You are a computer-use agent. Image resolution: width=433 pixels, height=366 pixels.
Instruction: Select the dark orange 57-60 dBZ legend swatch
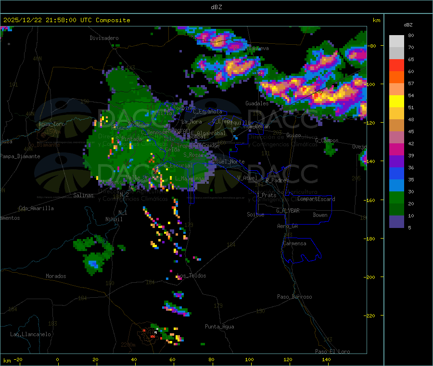click(x=396, y=77)
